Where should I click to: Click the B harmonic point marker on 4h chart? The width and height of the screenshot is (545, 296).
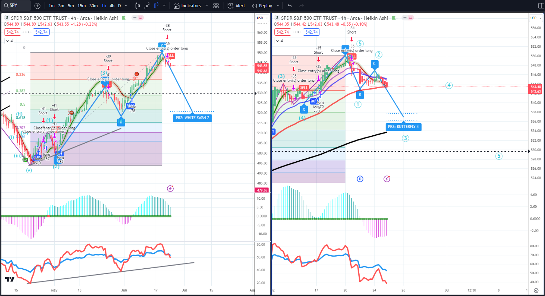click(x=121, y=122)
